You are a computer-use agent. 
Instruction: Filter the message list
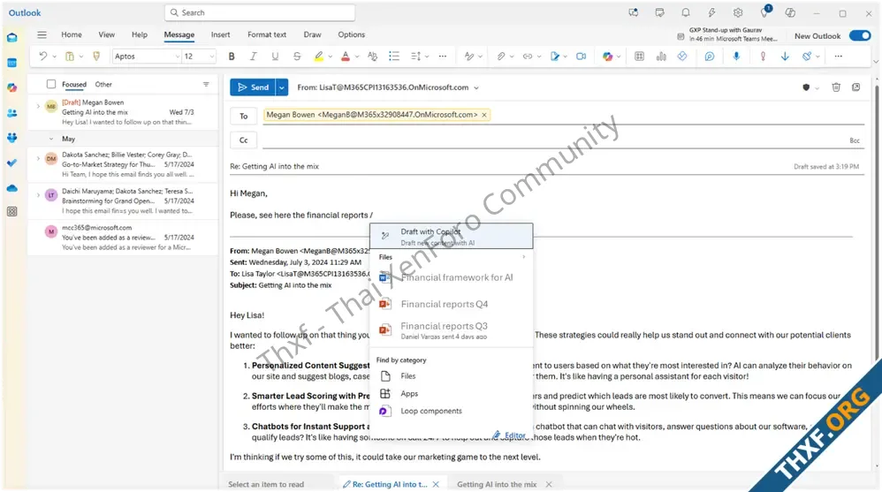(206, 84)
